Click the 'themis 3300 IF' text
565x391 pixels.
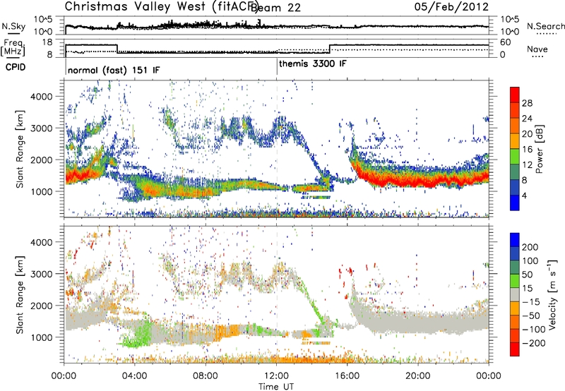tap(313, 64)
